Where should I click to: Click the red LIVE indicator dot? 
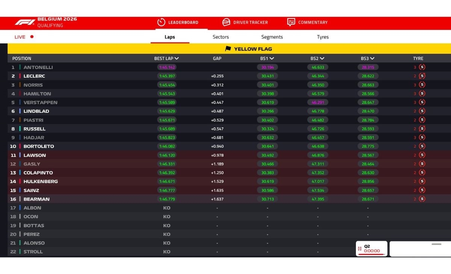pos(32,37)
